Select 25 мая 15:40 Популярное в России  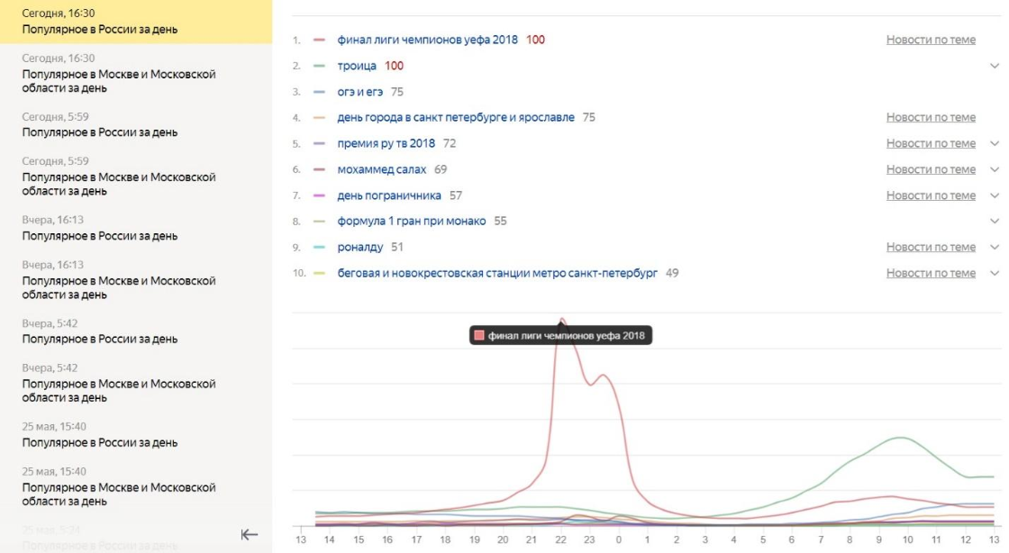click(x=136, y=435)
